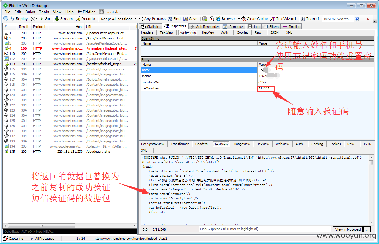The height and width of the screenshot is (244, 379).
Task: Toggle Stream mode in the toolbar
Action: (x=64, y=19)
